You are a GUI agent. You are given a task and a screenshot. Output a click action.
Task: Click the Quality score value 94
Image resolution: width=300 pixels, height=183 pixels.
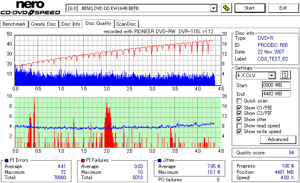(291, 153)
